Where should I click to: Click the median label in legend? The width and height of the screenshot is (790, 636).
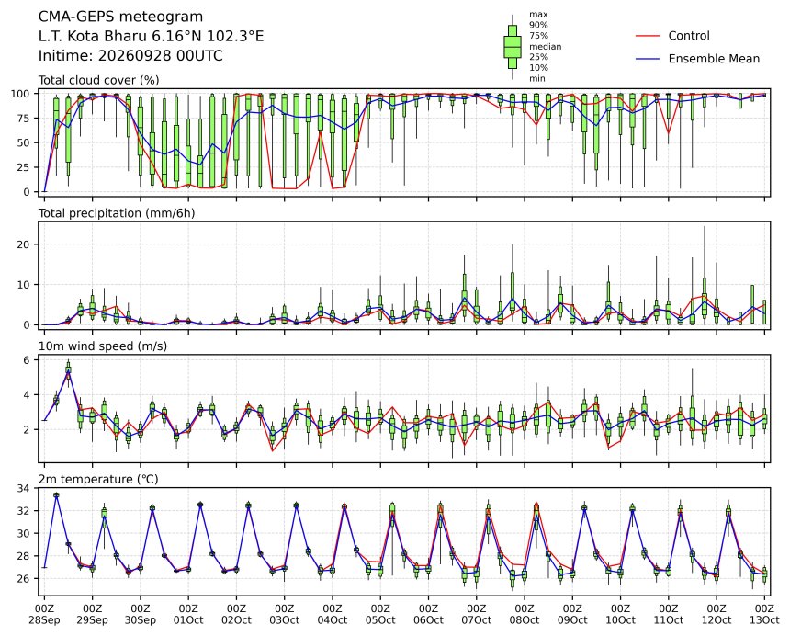[545, 46]
